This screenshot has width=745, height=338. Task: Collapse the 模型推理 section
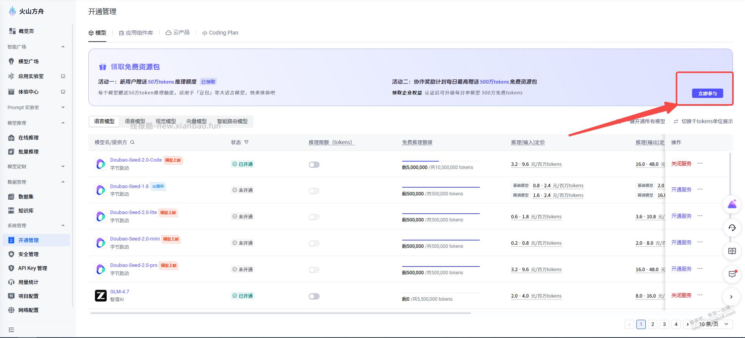click(x=63, y=123)
